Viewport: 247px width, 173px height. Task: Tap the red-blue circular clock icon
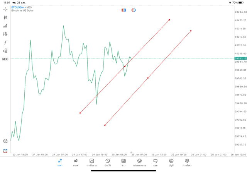(134, 10)
